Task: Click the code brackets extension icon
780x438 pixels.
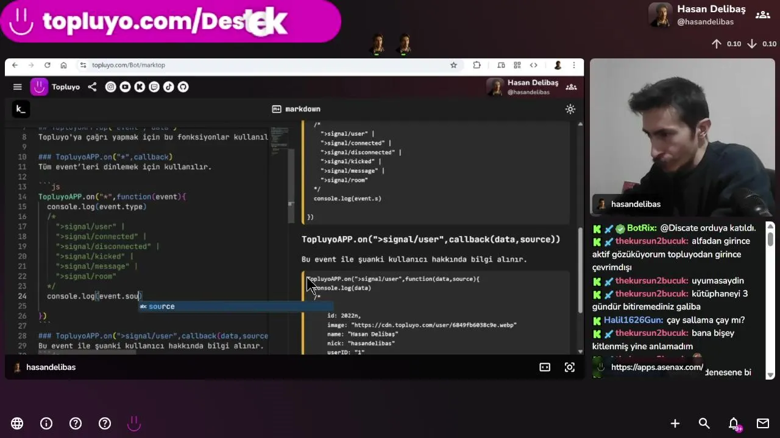Action: [x=534, y=65]
